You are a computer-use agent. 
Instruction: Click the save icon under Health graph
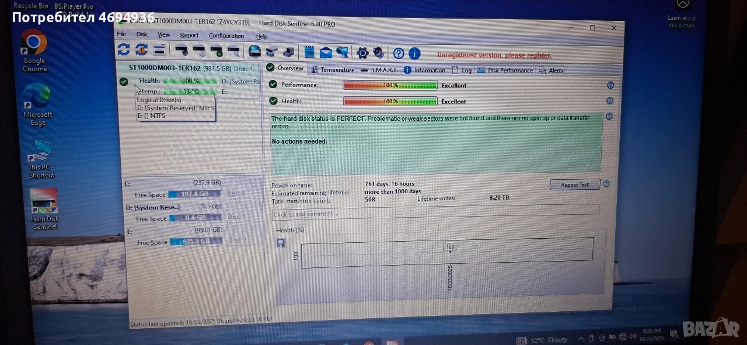point(281,243)
